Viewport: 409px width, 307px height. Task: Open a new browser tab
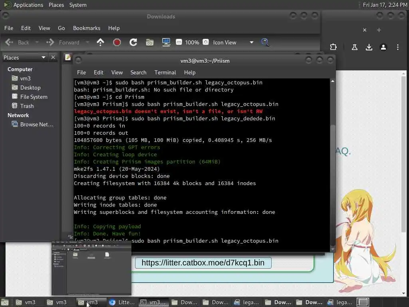(379, 30)
